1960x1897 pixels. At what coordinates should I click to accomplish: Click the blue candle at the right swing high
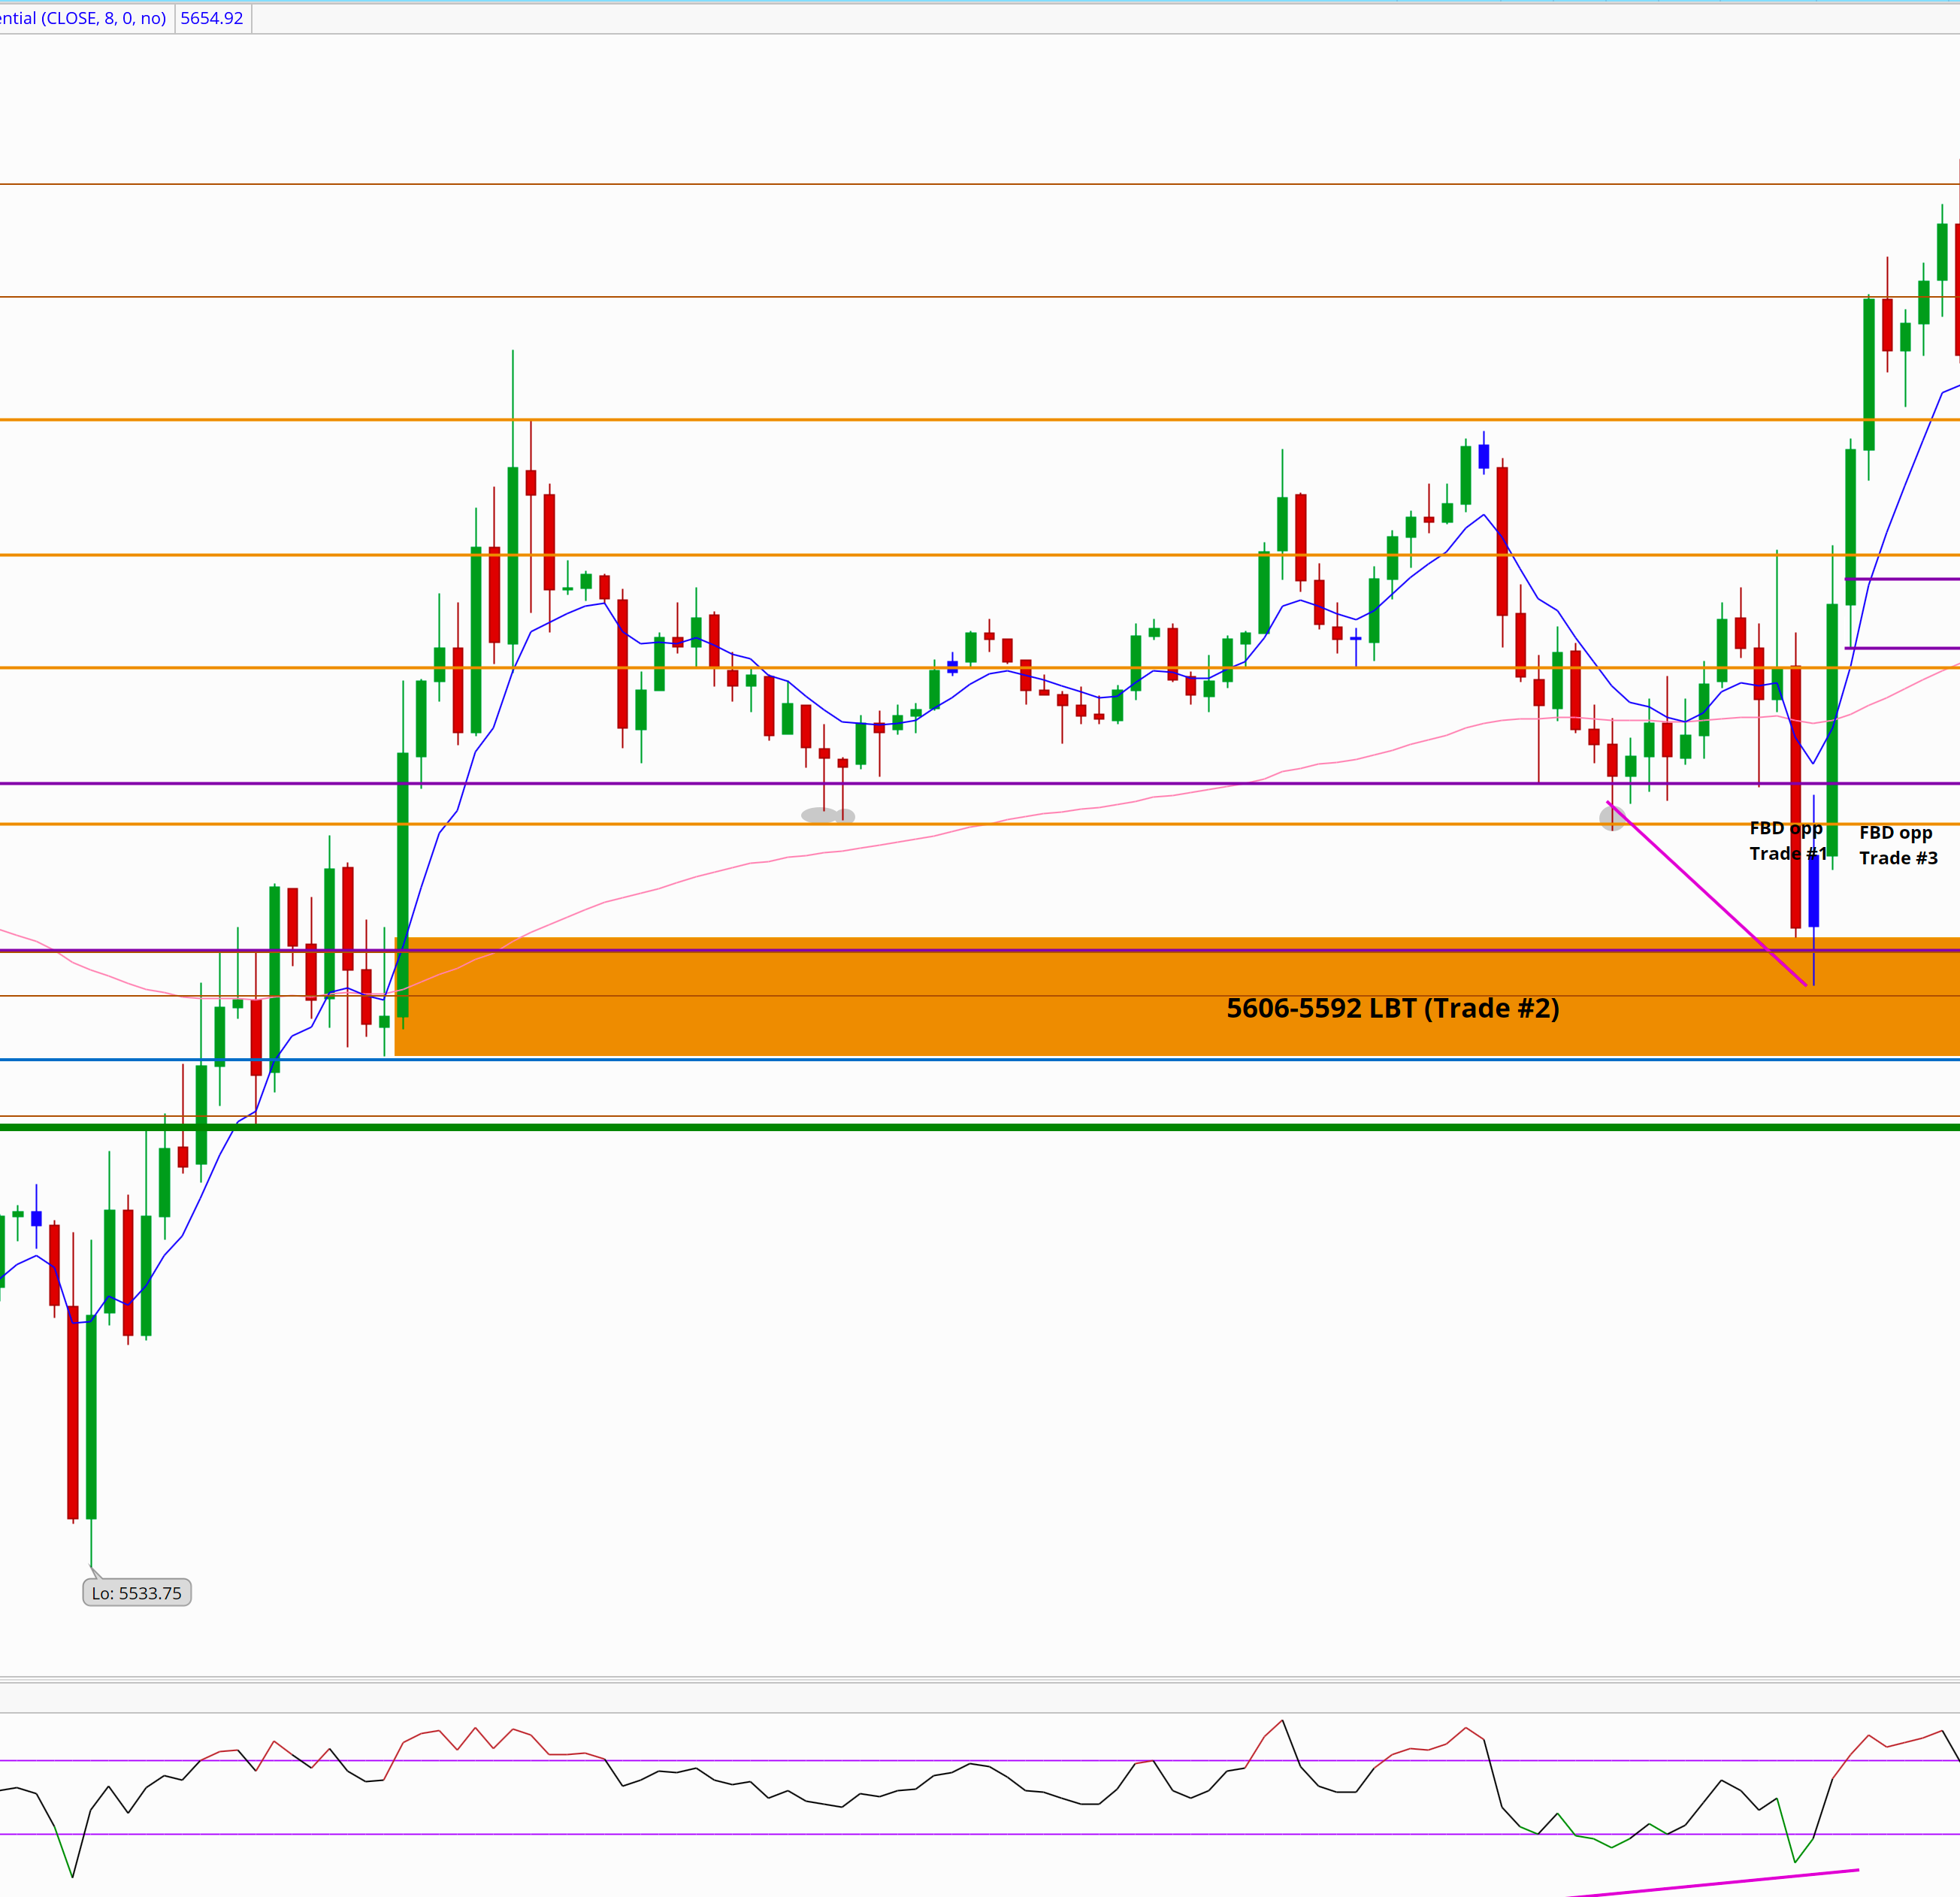tap(1483, 456)
